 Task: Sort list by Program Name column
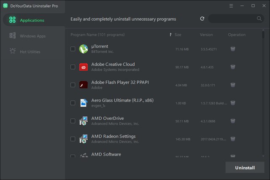[x=97, y=35]
